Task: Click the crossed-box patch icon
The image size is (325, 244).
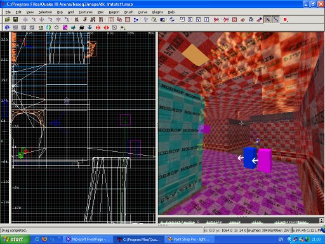Action: [x=114, y=27]
